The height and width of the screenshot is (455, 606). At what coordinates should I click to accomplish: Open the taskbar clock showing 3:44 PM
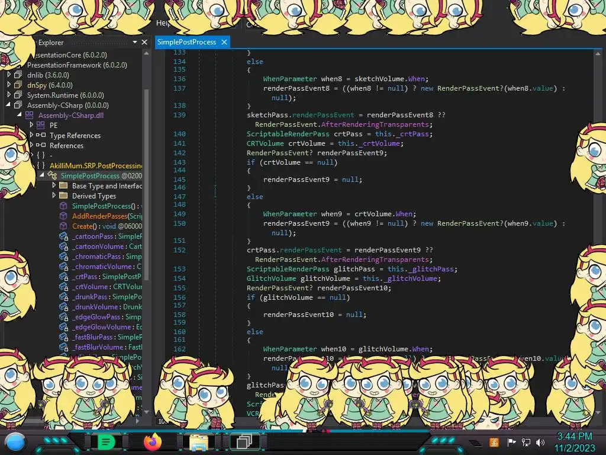pyautogui.click(x=574, y=442)
